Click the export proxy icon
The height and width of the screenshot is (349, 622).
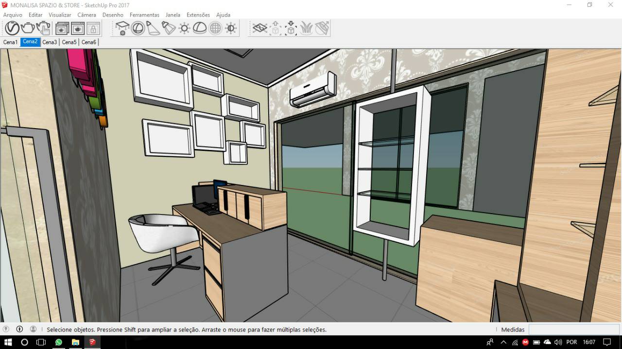[x=276, y=28]
